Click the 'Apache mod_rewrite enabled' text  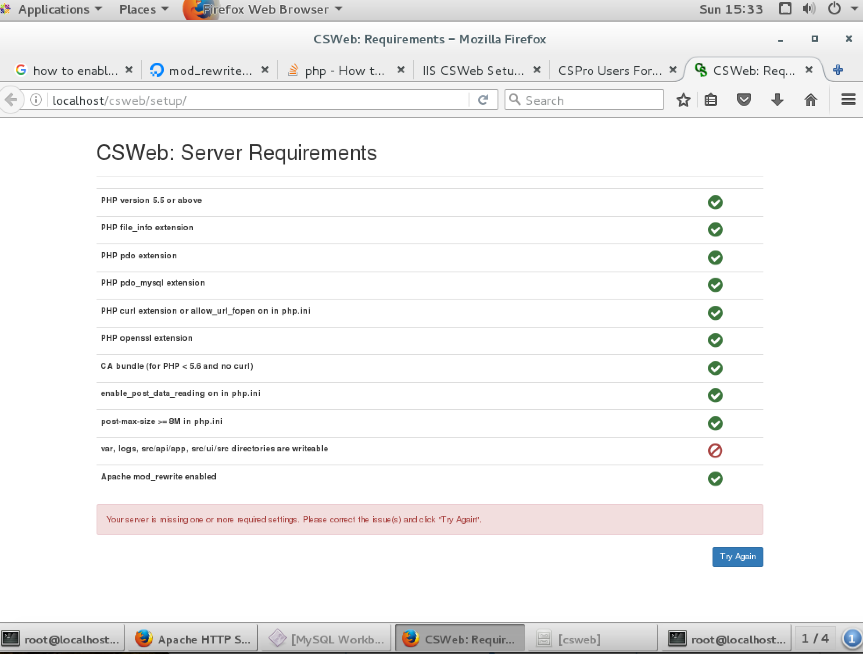pos(158,477)
